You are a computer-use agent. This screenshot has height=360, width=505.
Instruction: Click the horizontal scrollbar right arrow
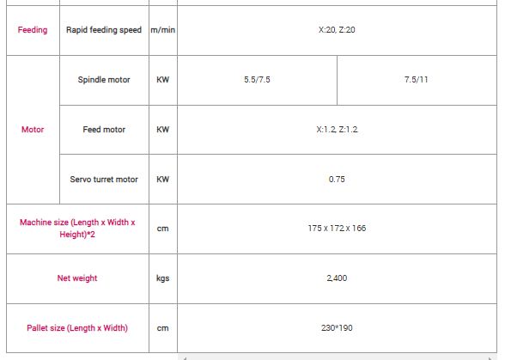coord(490,358)
